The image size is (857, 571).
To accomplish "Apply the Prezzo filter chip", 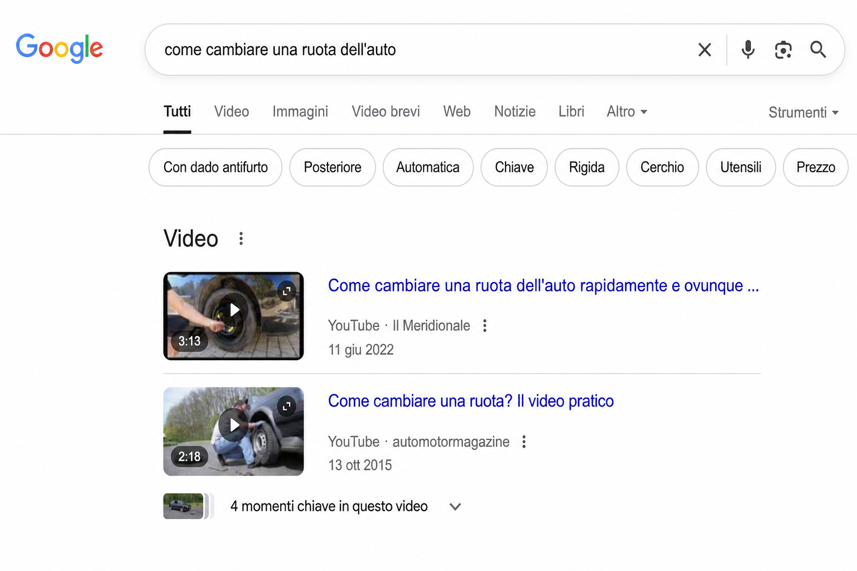I will pos(816,167).
